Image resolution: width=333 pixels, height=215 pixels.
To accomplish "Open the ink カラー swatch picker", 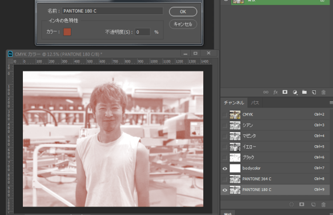I will coord(67,32).
